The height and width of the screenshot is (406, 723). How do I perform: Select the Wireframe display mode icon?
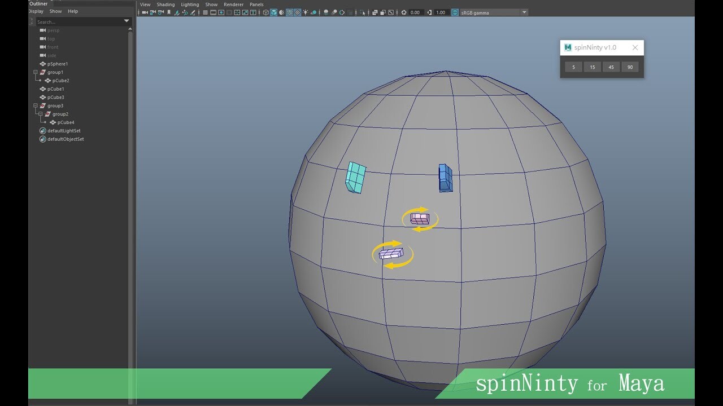point(265,12)
